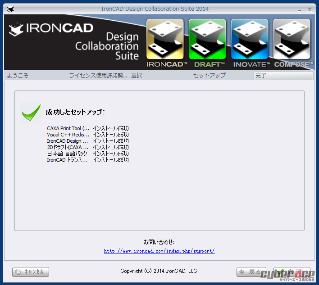Viewport: 319px width, 285px height.
Task: Click the 日本語 言語パック row
Action: click(x=88, y=154)
